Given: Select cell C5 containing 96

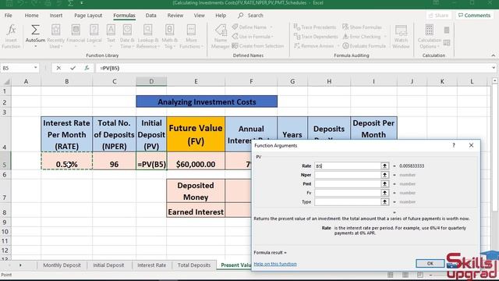Looking at the screenshot, I should coord(115,161).
